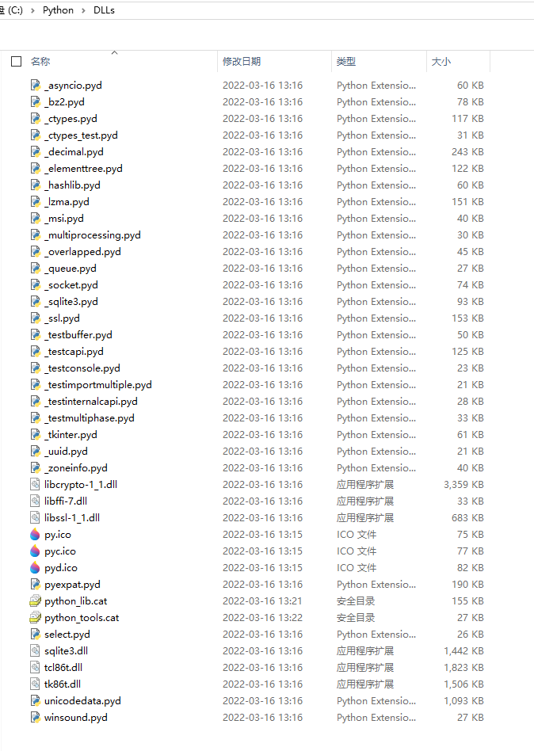The width and height of the screenshot is (534, 751).
Task: Click the libcrypto-1_1.dll file icon
Action: point(36,485)
